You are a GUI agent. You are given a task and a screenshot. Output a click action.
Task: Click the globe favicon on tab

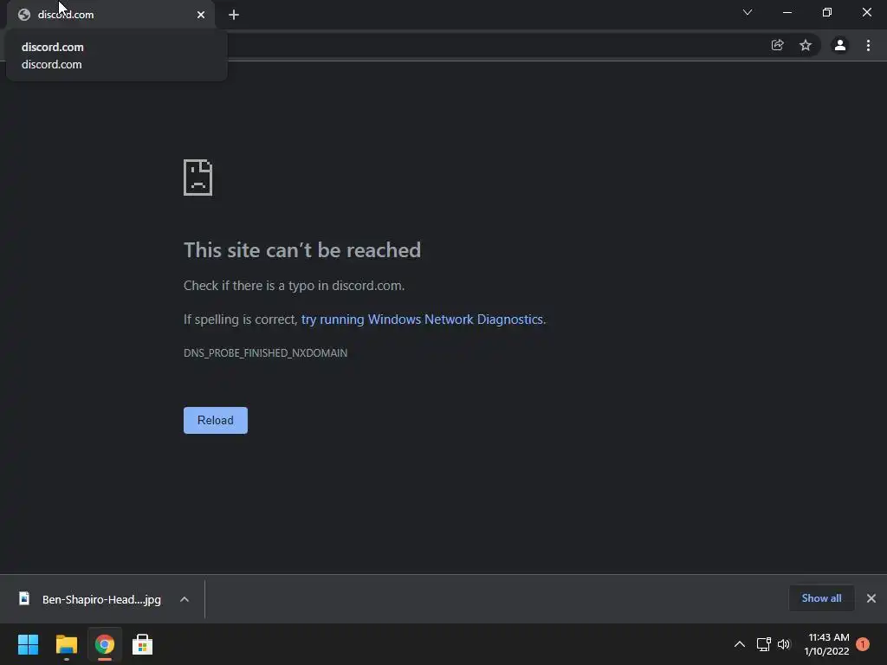(23, 15)
